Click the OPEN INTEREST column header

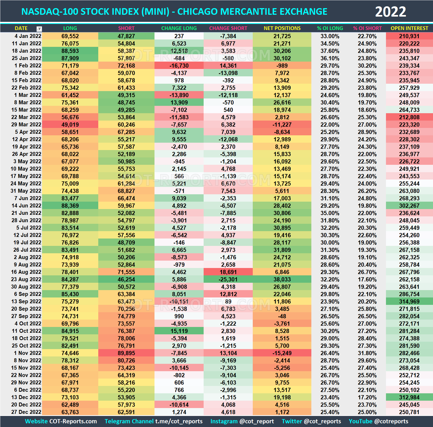click(x=409, y=28)
